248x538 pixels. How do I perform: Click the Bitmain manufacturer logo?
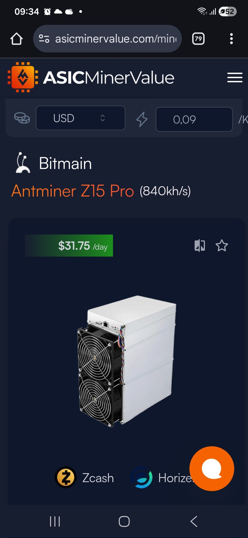tap(22, 163)
